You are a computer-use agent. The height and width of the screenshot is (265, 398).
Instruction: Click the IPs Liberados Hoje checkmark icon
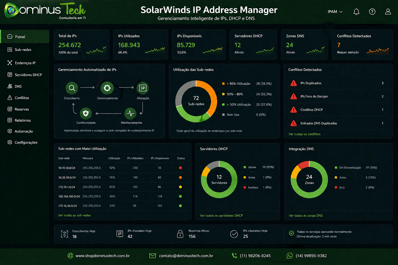coord(234,234)
